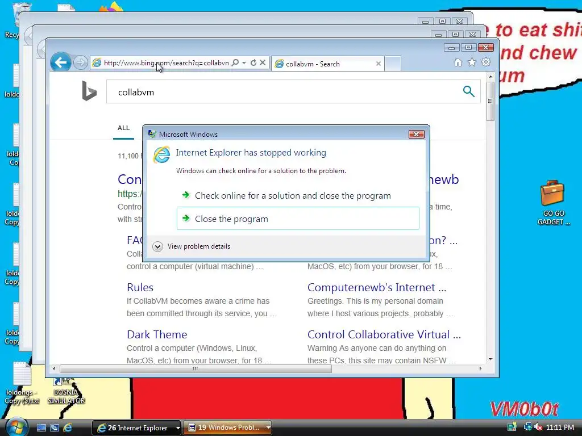This screenshot has height=436, width=582.
Task: Select the ALL results tab
Action: pyautogui.click(x=123, y=128)
